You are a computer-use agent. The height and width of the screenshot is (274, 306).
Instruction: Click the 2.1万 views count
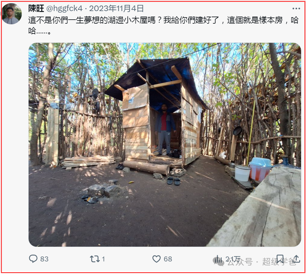click(233, 259)
